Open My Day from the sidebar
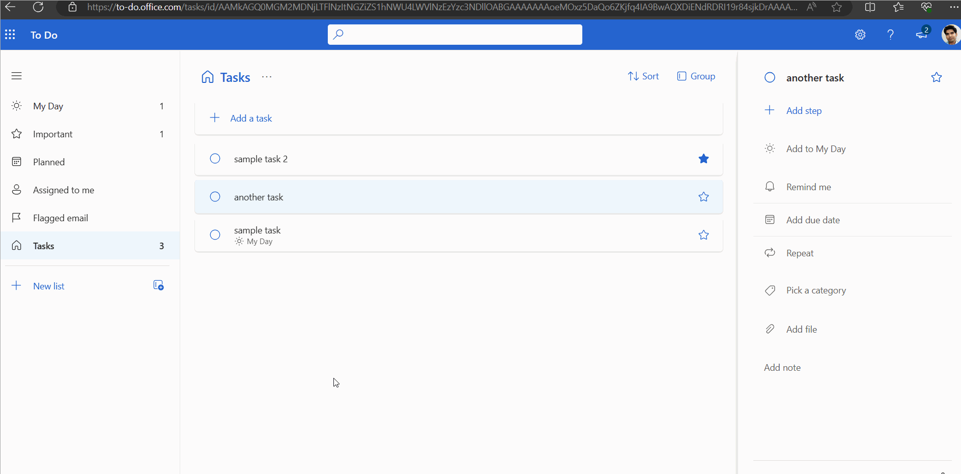This screenshot has width=961, height=474. (x=48, y=106)
